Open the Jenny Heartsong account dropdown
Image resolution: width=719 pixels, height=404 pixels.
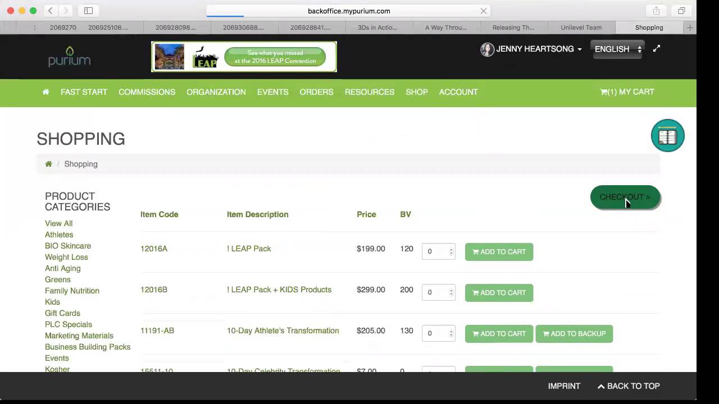[539, 49]
